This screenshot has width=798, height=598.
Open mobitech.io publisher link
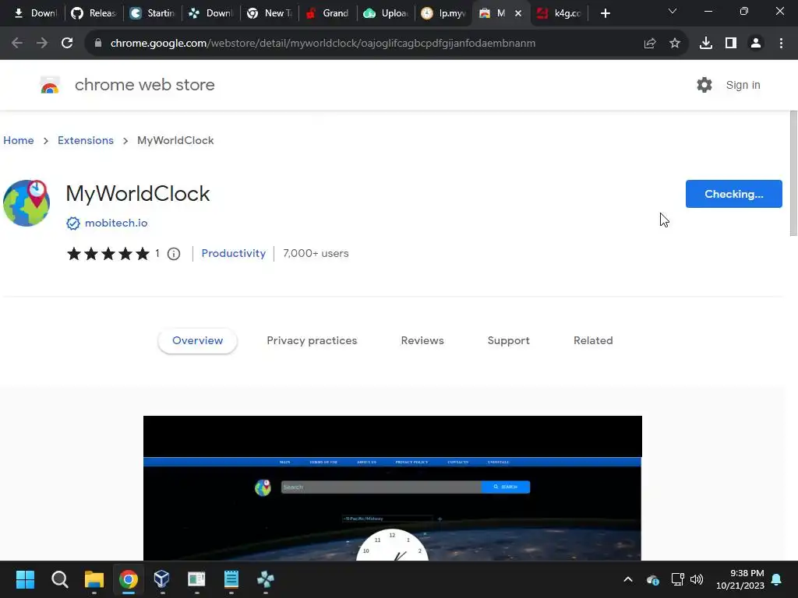pos(116,223)
